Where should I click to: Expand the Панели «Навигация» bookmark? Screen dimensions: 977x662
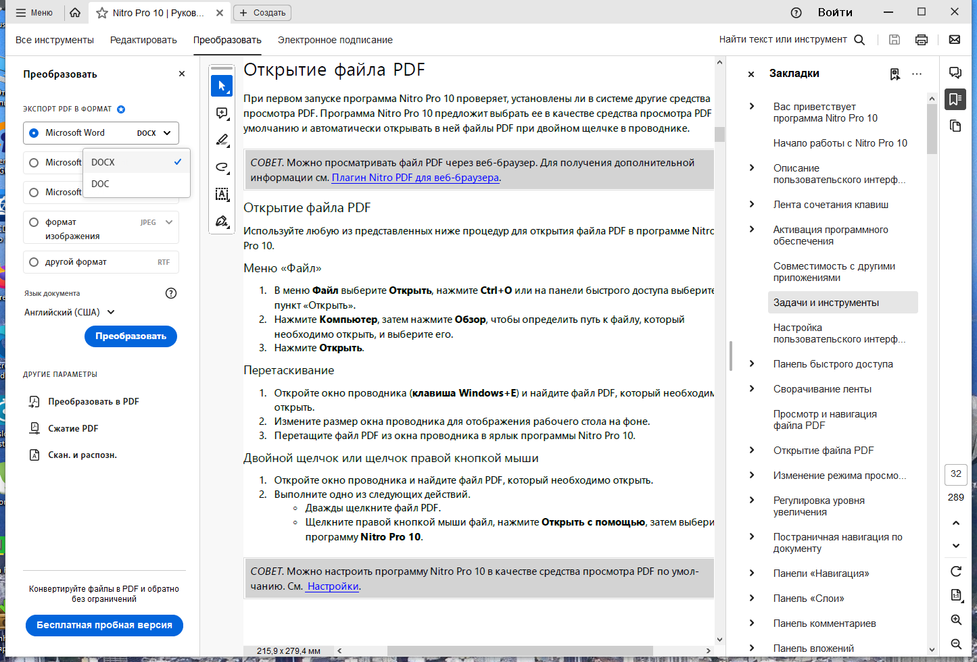[752, 573]
